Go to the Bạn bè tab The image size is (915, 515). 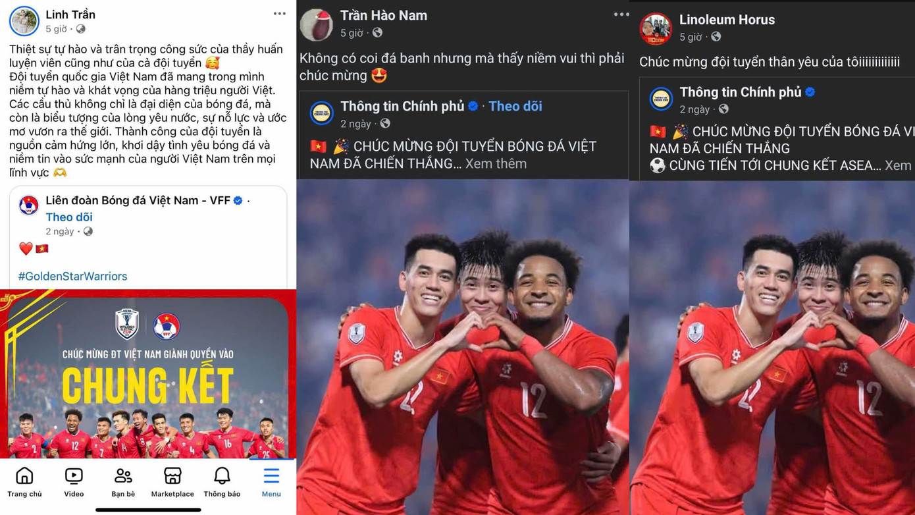click(123, 482)
